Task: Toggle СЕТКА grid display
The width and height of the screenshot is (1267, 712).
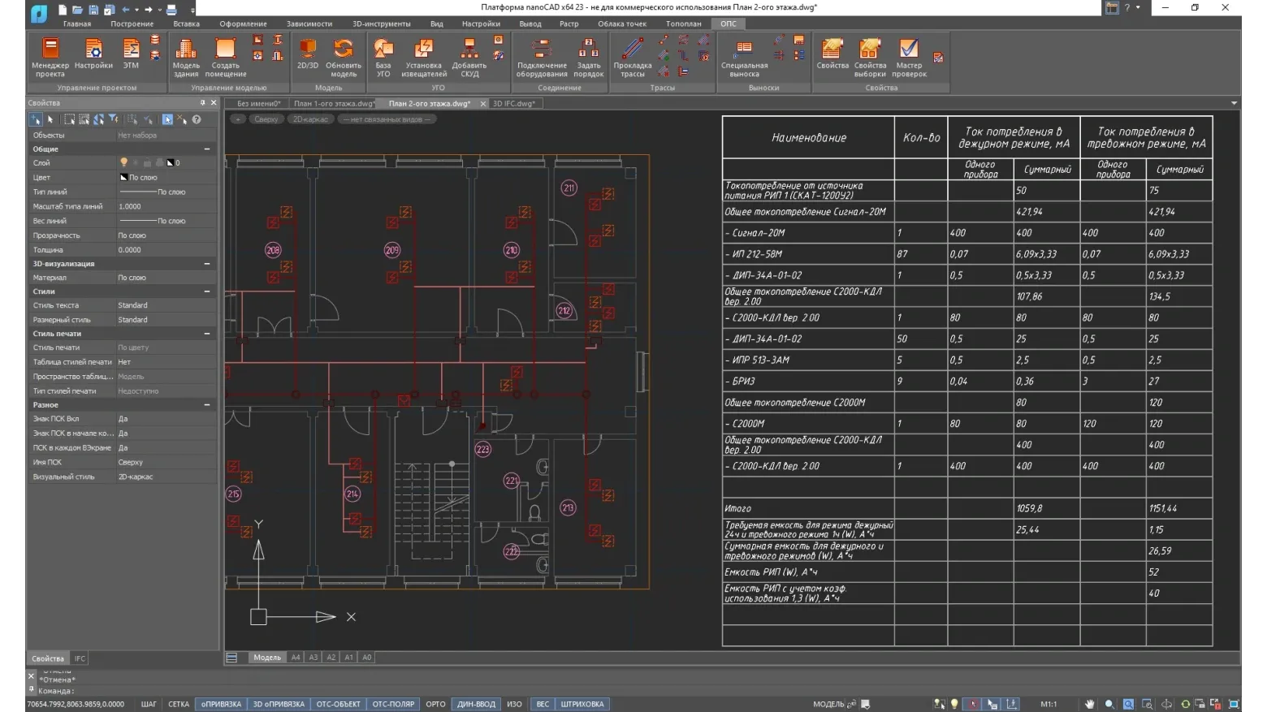Action: [x=179, y=704]
